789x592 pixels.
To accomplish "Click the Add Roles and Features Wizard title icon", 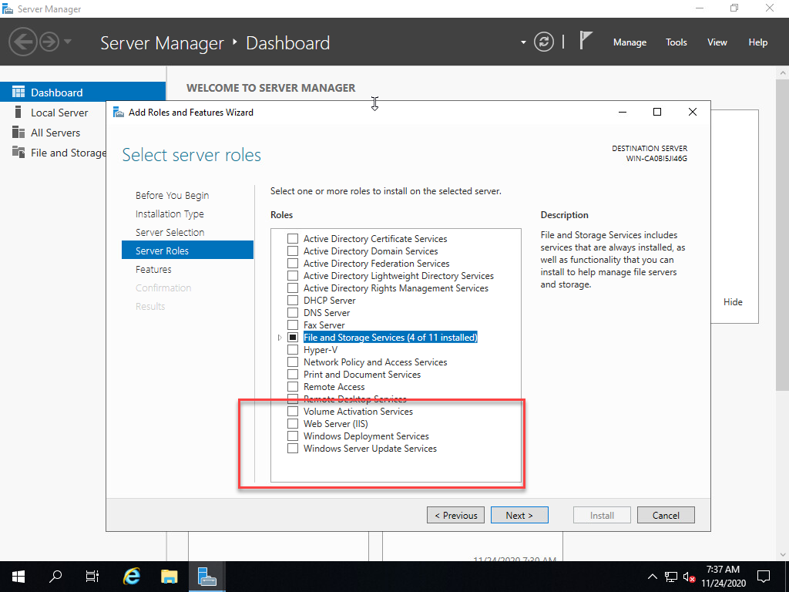I will point(118,112).
